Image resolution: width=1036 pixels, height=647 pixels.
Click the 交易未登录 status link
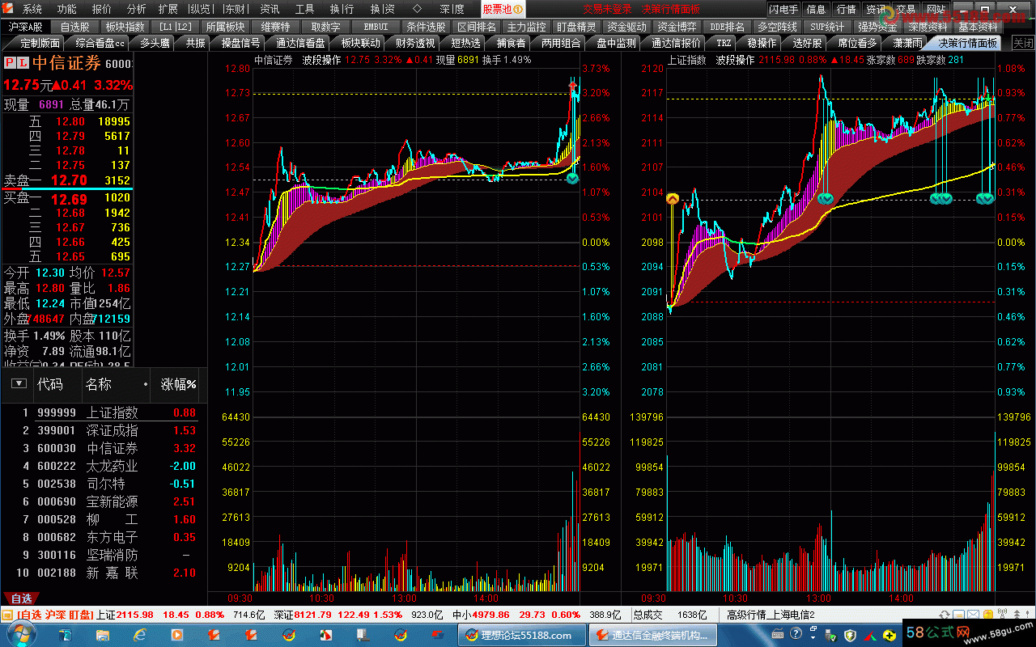(606, 9)
